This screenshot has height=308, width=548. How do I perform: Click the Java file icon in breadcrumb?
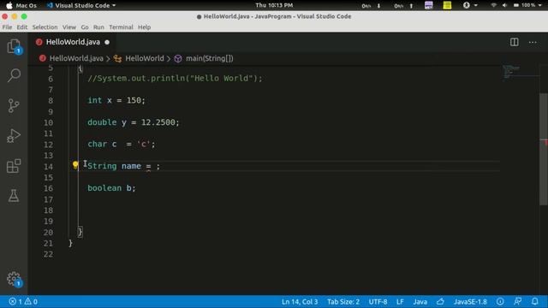43,58
